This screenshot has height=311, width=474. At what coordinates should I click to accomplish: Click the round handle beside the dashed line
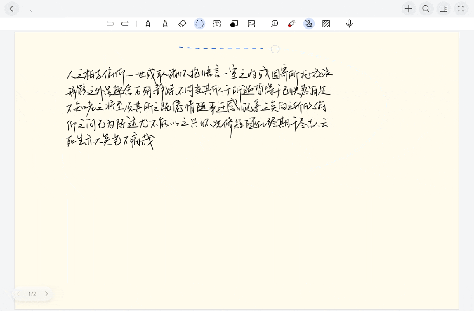(275, 49)
